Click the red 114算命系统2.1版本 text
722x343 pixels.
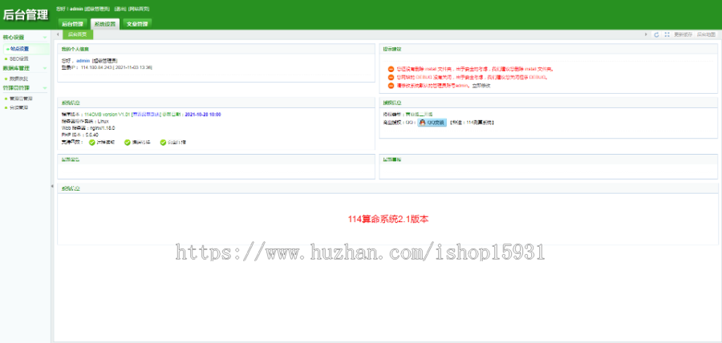pos(388,220)
